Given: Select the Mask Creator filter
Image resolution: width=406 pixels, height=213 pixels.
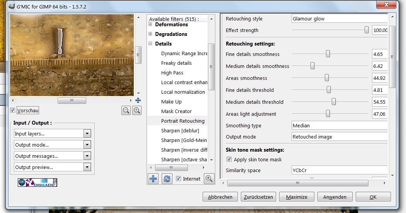Looking at the screenshot, I should coord(176,111).
